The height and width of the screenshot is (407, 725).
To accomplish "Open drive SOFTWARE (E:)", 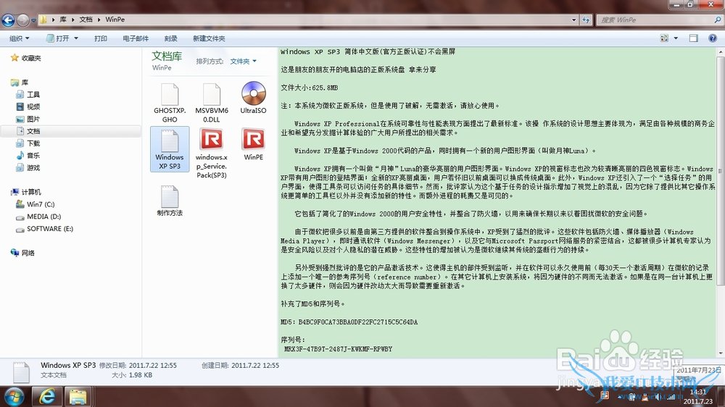I will pos(44,229).
